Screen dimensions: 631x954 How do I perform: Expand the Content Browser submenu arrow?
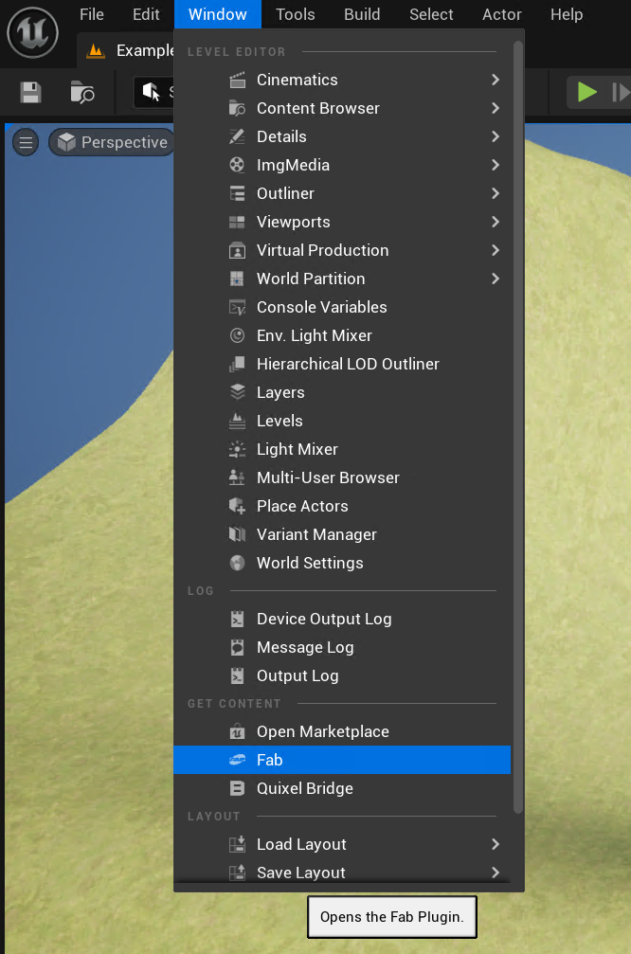[496, 108]
